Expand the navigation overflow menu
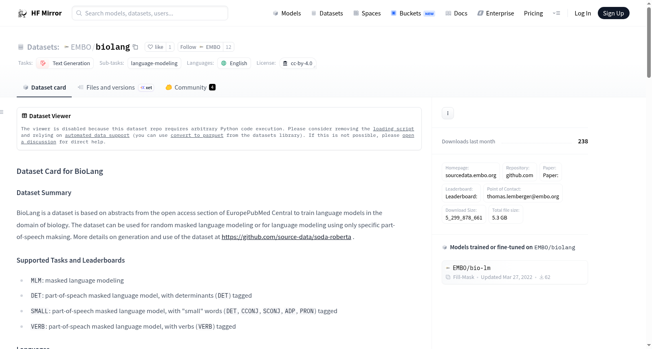This screenshot has height=349, width=652. 556,13
